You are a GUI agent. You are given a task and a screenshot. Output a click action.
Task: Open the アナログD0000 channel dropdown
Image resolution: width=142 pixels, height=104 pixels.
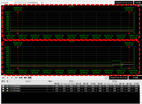point(42,3)
